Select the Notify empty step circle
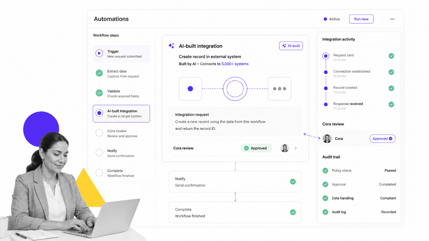The height and width of the screenshot is (241, 429). tap(99, 153)
